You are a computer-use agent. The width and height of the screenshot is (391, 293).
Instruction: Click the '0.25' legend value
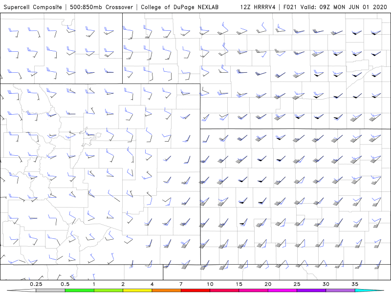tap(36, 284)
